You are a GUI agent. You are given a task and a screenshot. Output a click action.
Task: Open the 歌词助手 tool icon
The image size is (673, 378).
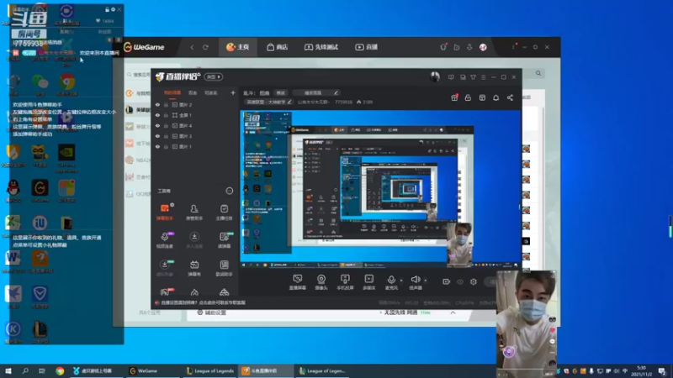tap(224, 268)
